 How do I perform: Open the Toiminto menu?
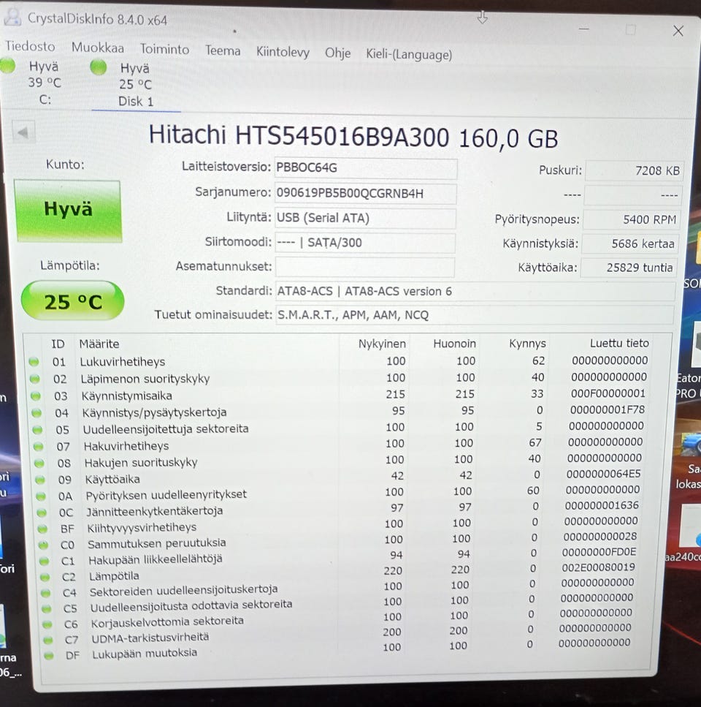tap(164, 49)
